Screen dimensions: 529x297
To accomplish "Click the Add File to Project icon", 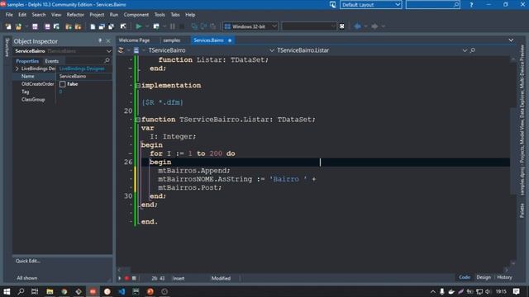I will [69, 26].
